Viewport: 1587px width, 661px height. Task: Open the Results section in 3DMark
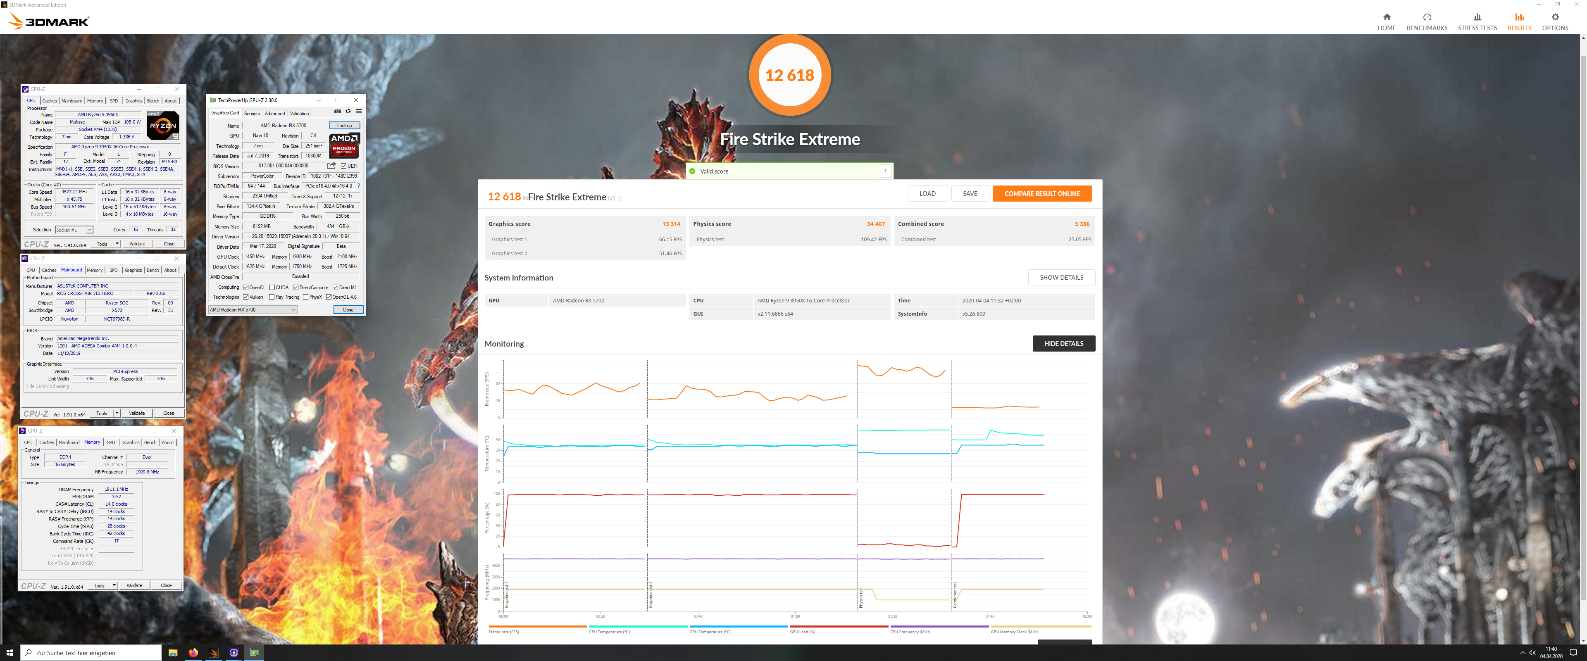coord(1519,21)
